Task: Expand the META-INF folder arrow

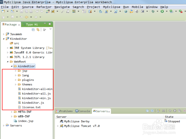Action: 12,112
